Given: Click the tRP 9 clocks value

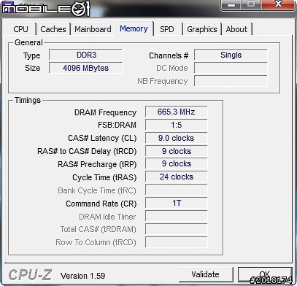Looking at the screenshot, I should point(177,164).
